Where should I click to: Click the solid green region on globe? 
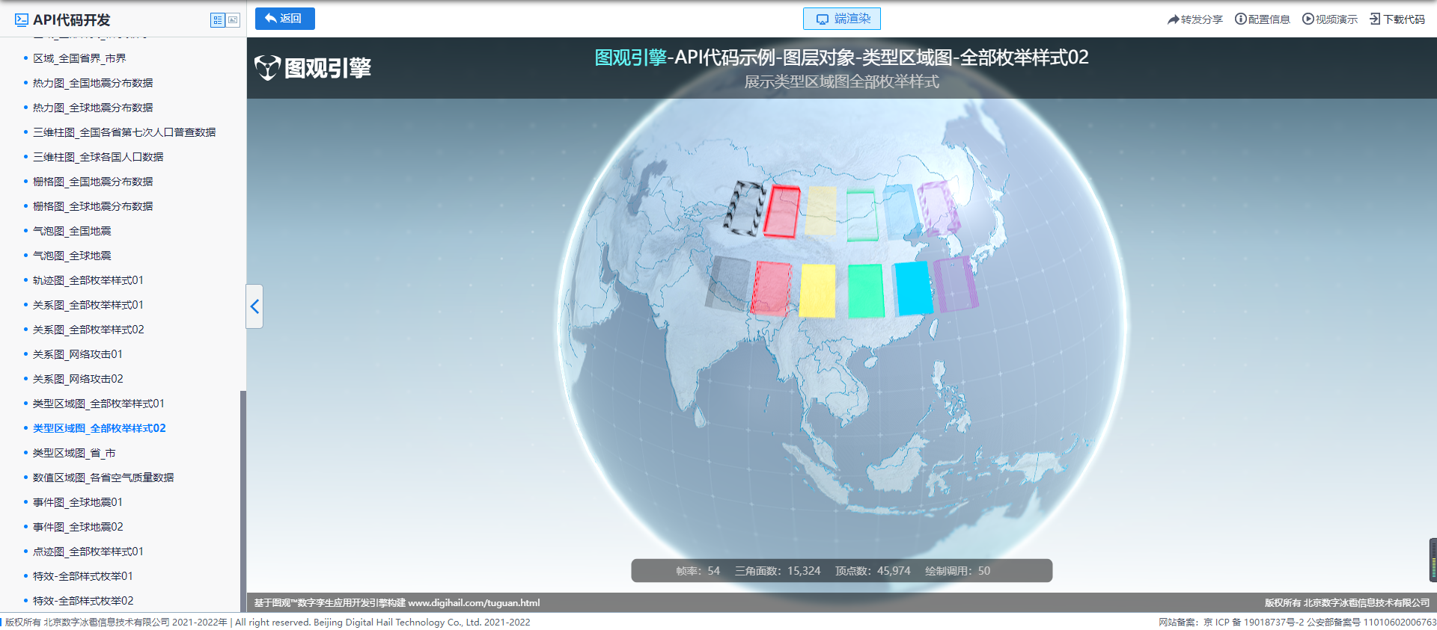tap(866, 291)
